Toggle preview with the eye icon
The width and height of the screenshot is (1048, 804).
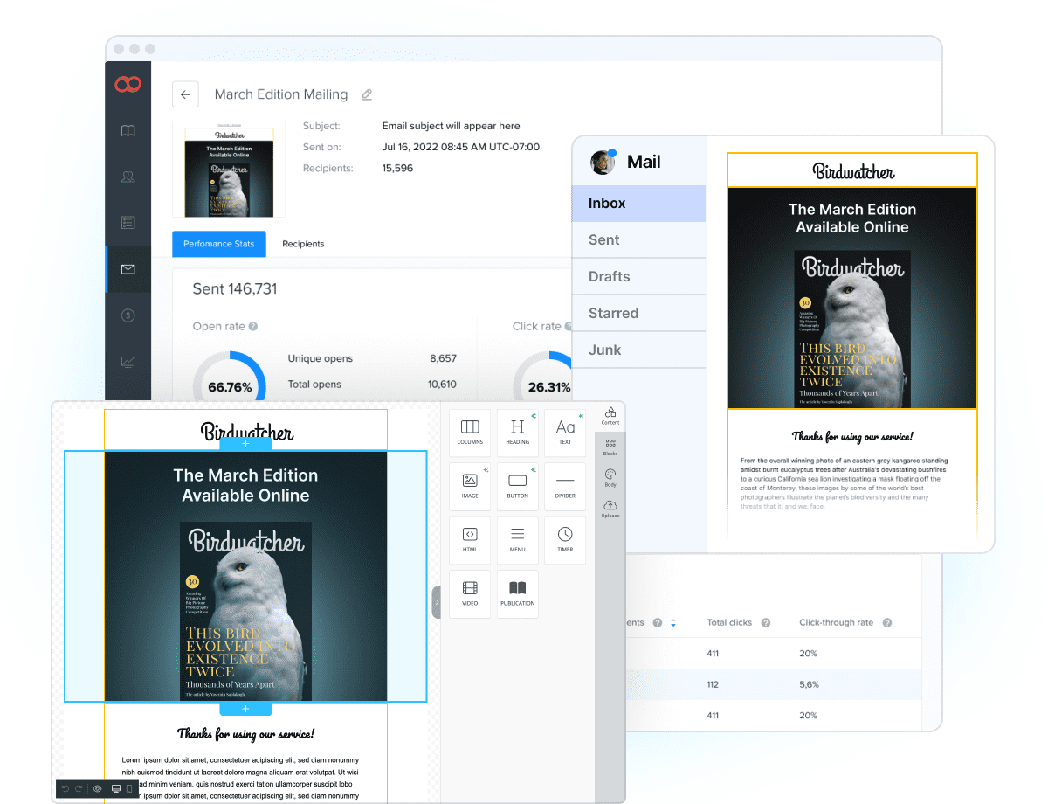[98, 788]
